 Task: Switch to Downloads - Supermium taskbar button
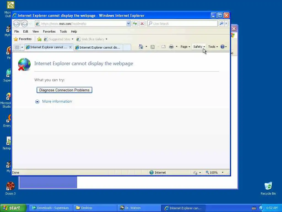(51, 208)
